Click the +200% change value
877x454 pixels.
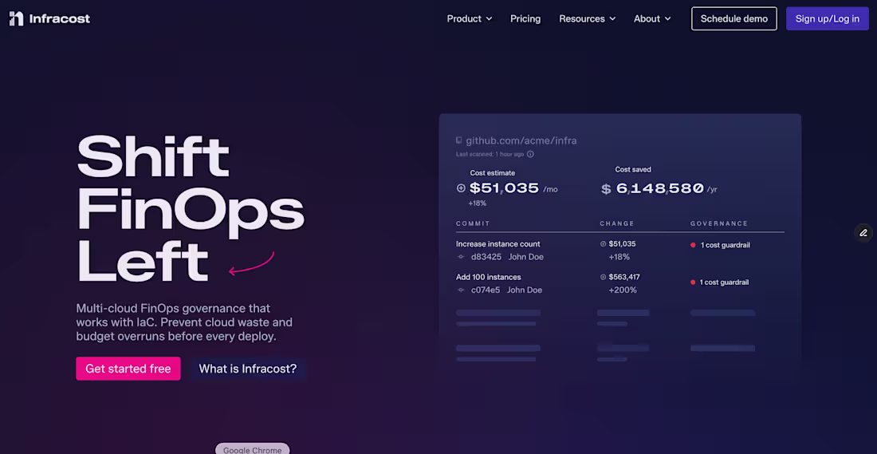point(623,290)
